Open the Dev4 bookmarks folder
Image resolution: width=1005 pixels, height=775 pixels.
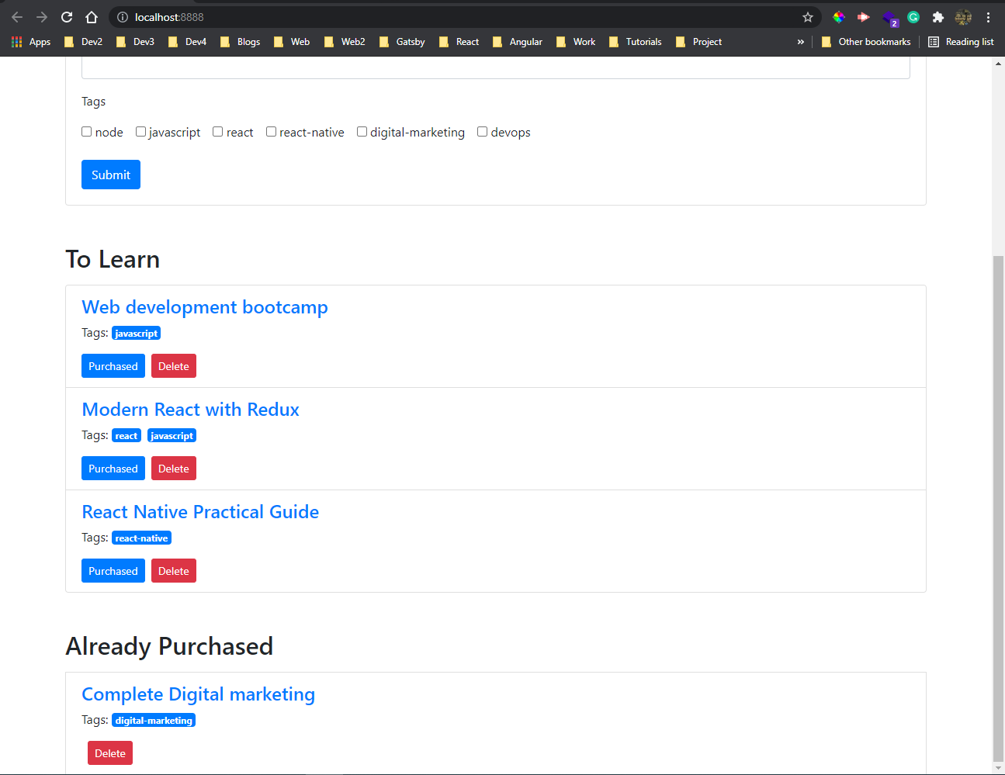187,42
